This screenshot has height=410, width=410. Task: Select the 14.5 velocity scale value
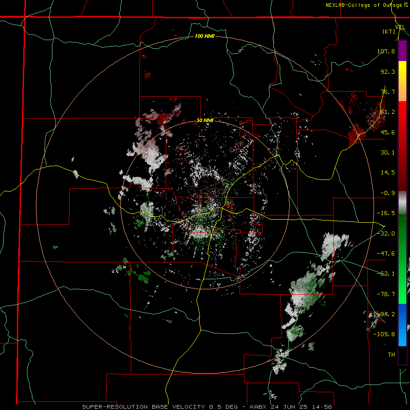coord(388,173)
